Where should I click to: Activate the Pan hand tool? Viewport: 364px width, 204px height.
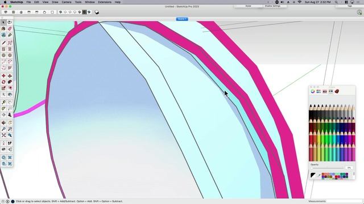click(x=10, y=123)
